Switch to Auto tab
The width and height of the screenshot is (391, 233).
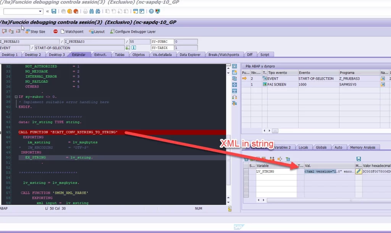point(338,147)
